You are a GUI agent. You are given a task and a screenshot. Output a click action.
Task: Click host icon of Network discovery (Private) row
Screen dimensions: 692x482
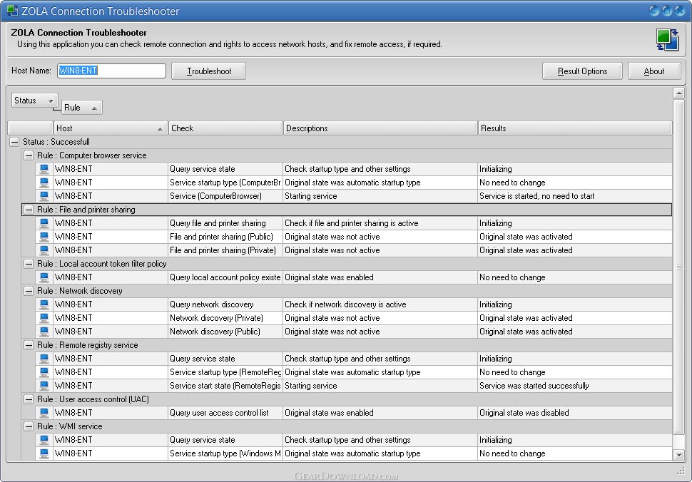44,318
